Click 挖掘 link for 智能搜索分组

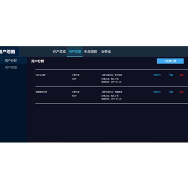pos(171,92)
